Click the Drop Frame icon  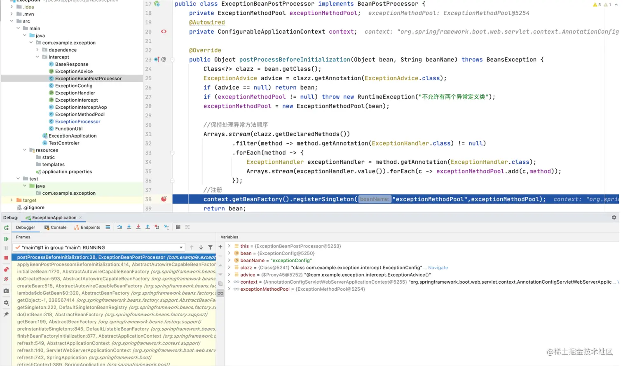pos(157,227)
